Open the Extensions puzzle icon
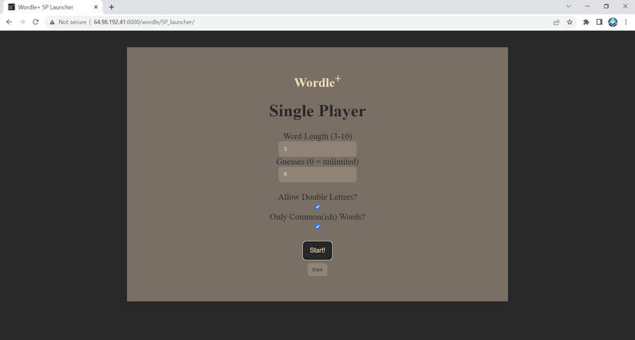The height and width of the screenshot is (340, 635). tap(586, 22)
